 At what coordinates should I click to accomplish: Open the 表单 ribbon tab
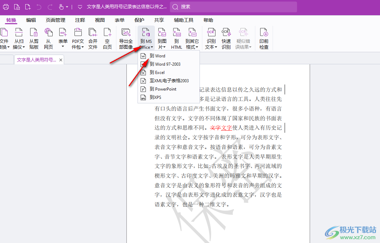[x=120, y=20]
